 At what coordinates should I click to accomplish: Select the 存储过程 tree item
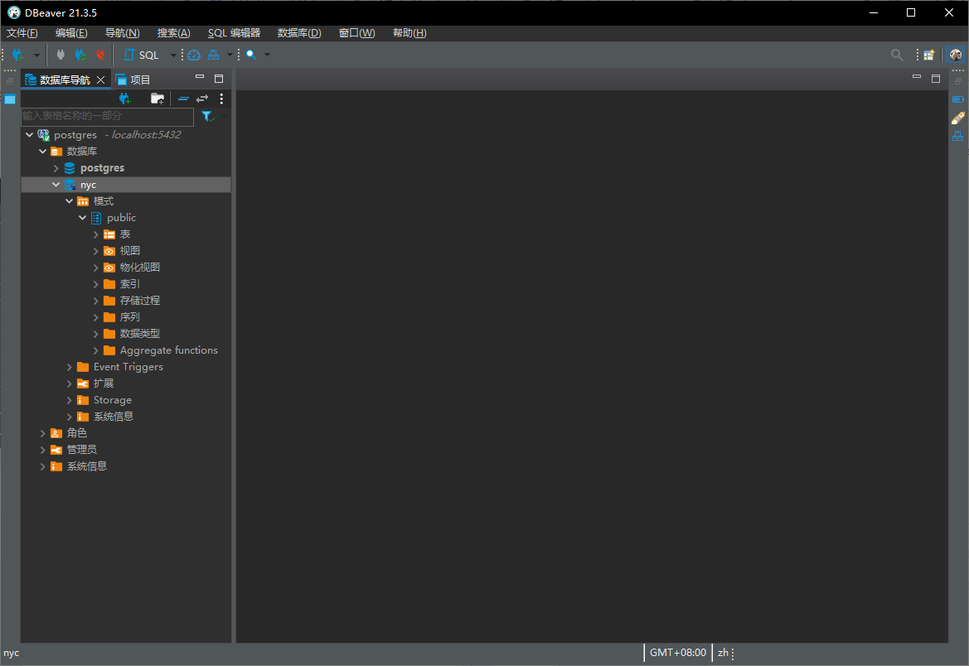click(139, 300)
